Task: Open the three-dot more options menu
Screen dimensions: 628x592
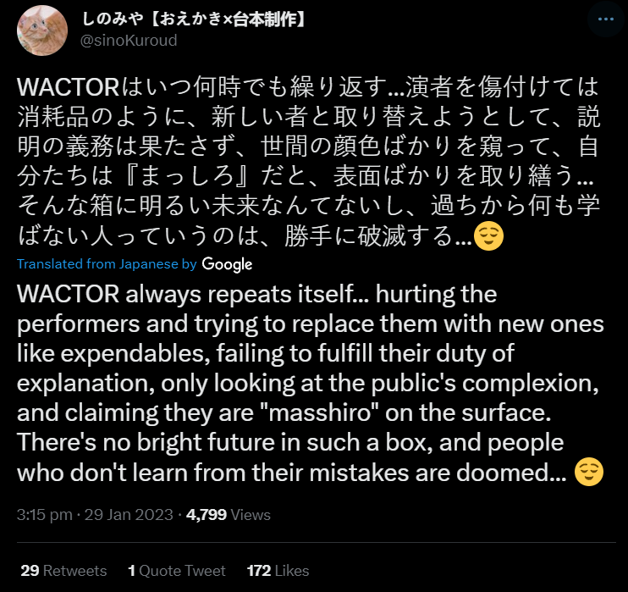Action: click(x=606, y=19)
